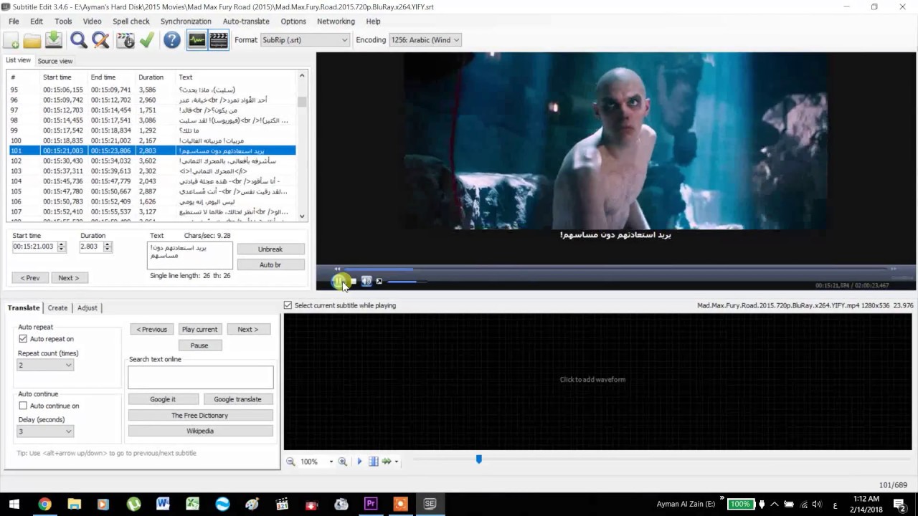
Task: Open the Synchronization menu
Action: [x=186, y=21]
